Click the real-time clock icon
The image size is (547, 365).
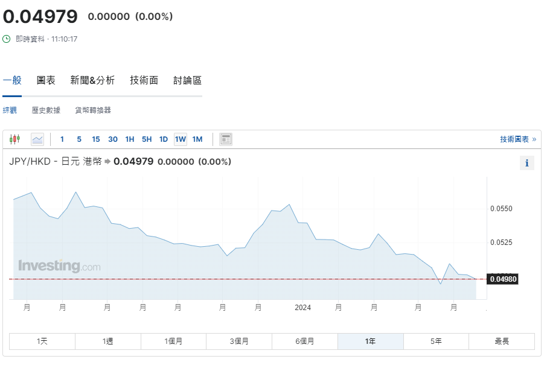coord(7,39)
